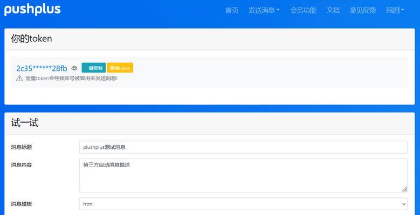Click the masked token 2c35******28fb

click(42, 68)
